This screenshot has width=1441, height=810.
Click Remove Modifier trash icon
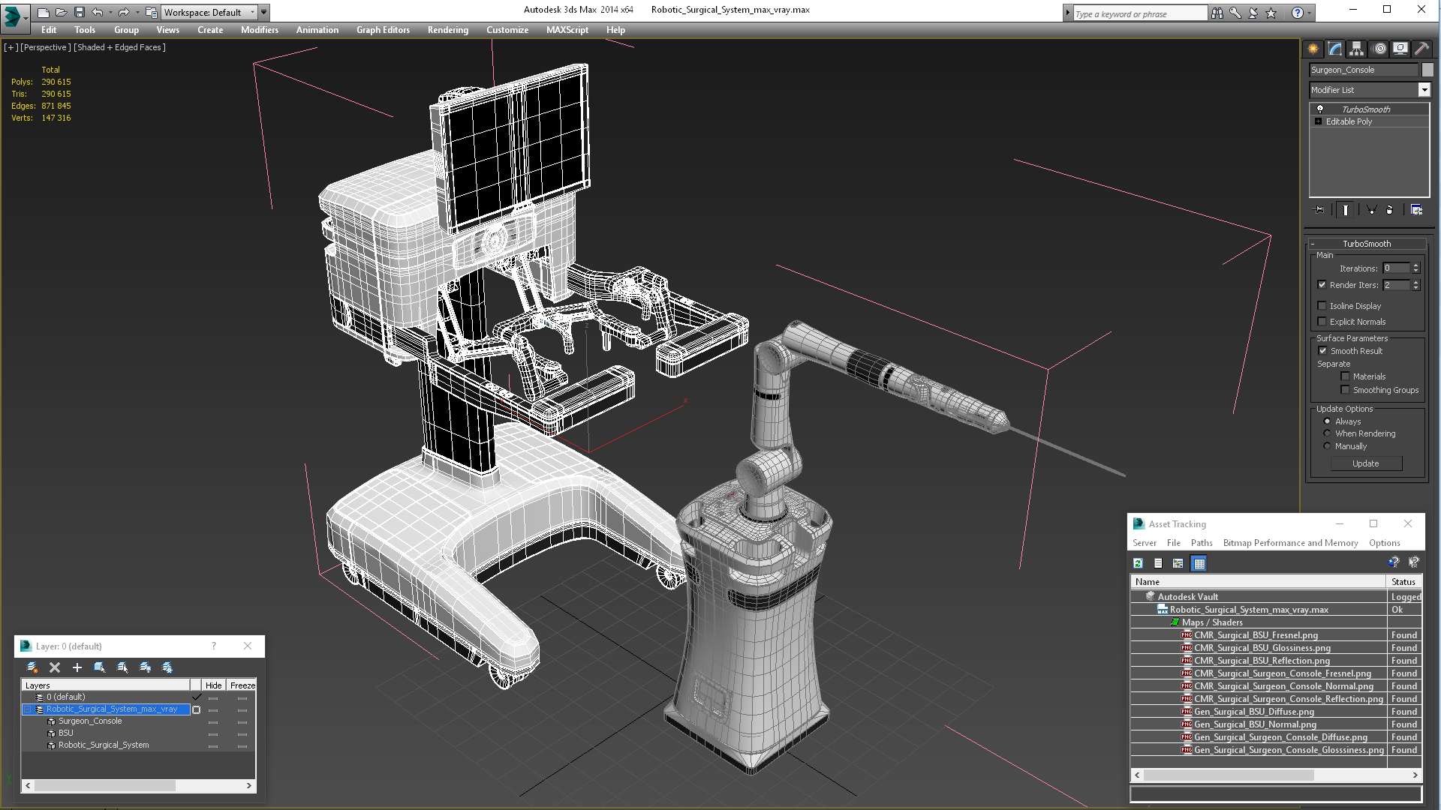tap(1389, 210)
